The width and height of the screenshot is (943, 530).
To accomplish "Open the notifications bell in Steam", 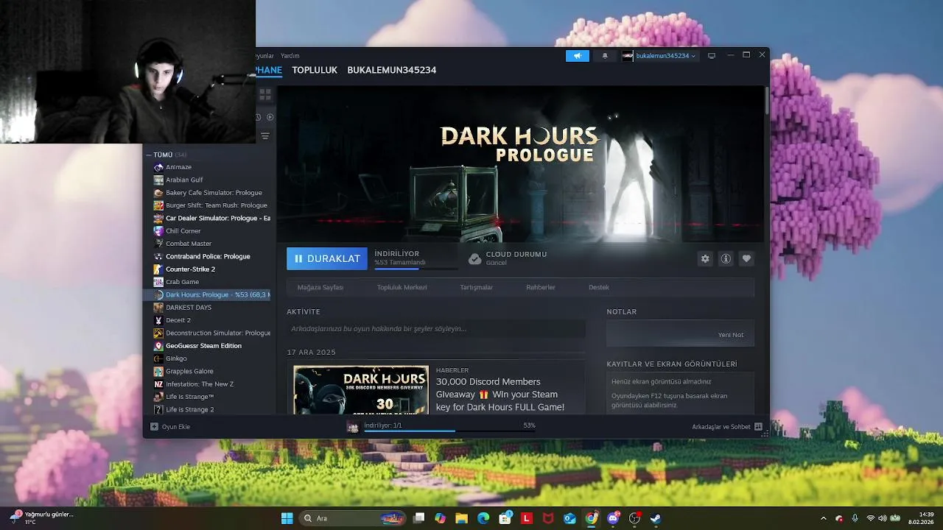I will [605, 56].
